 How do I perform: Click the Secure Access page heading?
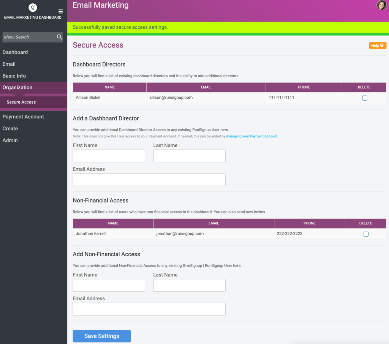pos(98,45)
